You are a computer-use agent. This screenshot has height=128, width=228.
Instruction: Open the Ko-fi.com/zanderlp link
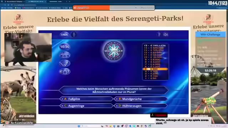pyautogui.click(x=22, y=123)
